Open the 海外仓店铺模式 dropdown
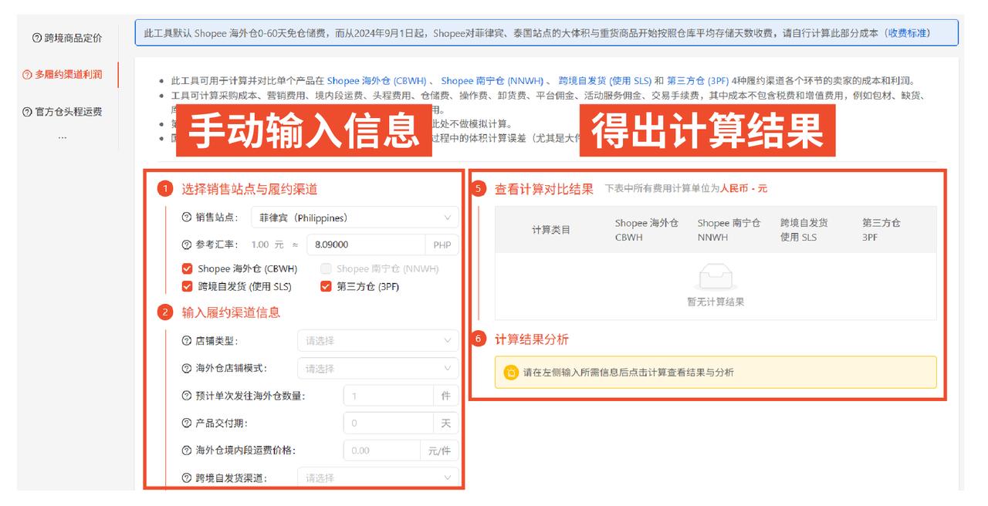This screenshot has width=988, height=506. click(x=378, y=368)
